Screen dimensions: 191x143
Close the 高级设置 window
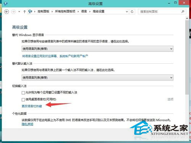184,3
